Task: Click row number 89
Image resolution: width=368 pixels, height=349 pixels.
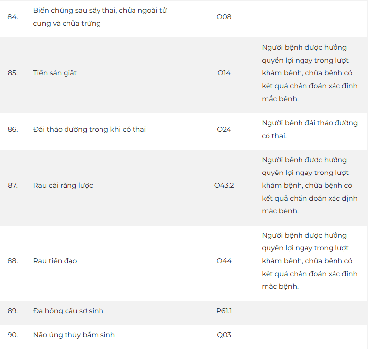Action: point(13,311)
